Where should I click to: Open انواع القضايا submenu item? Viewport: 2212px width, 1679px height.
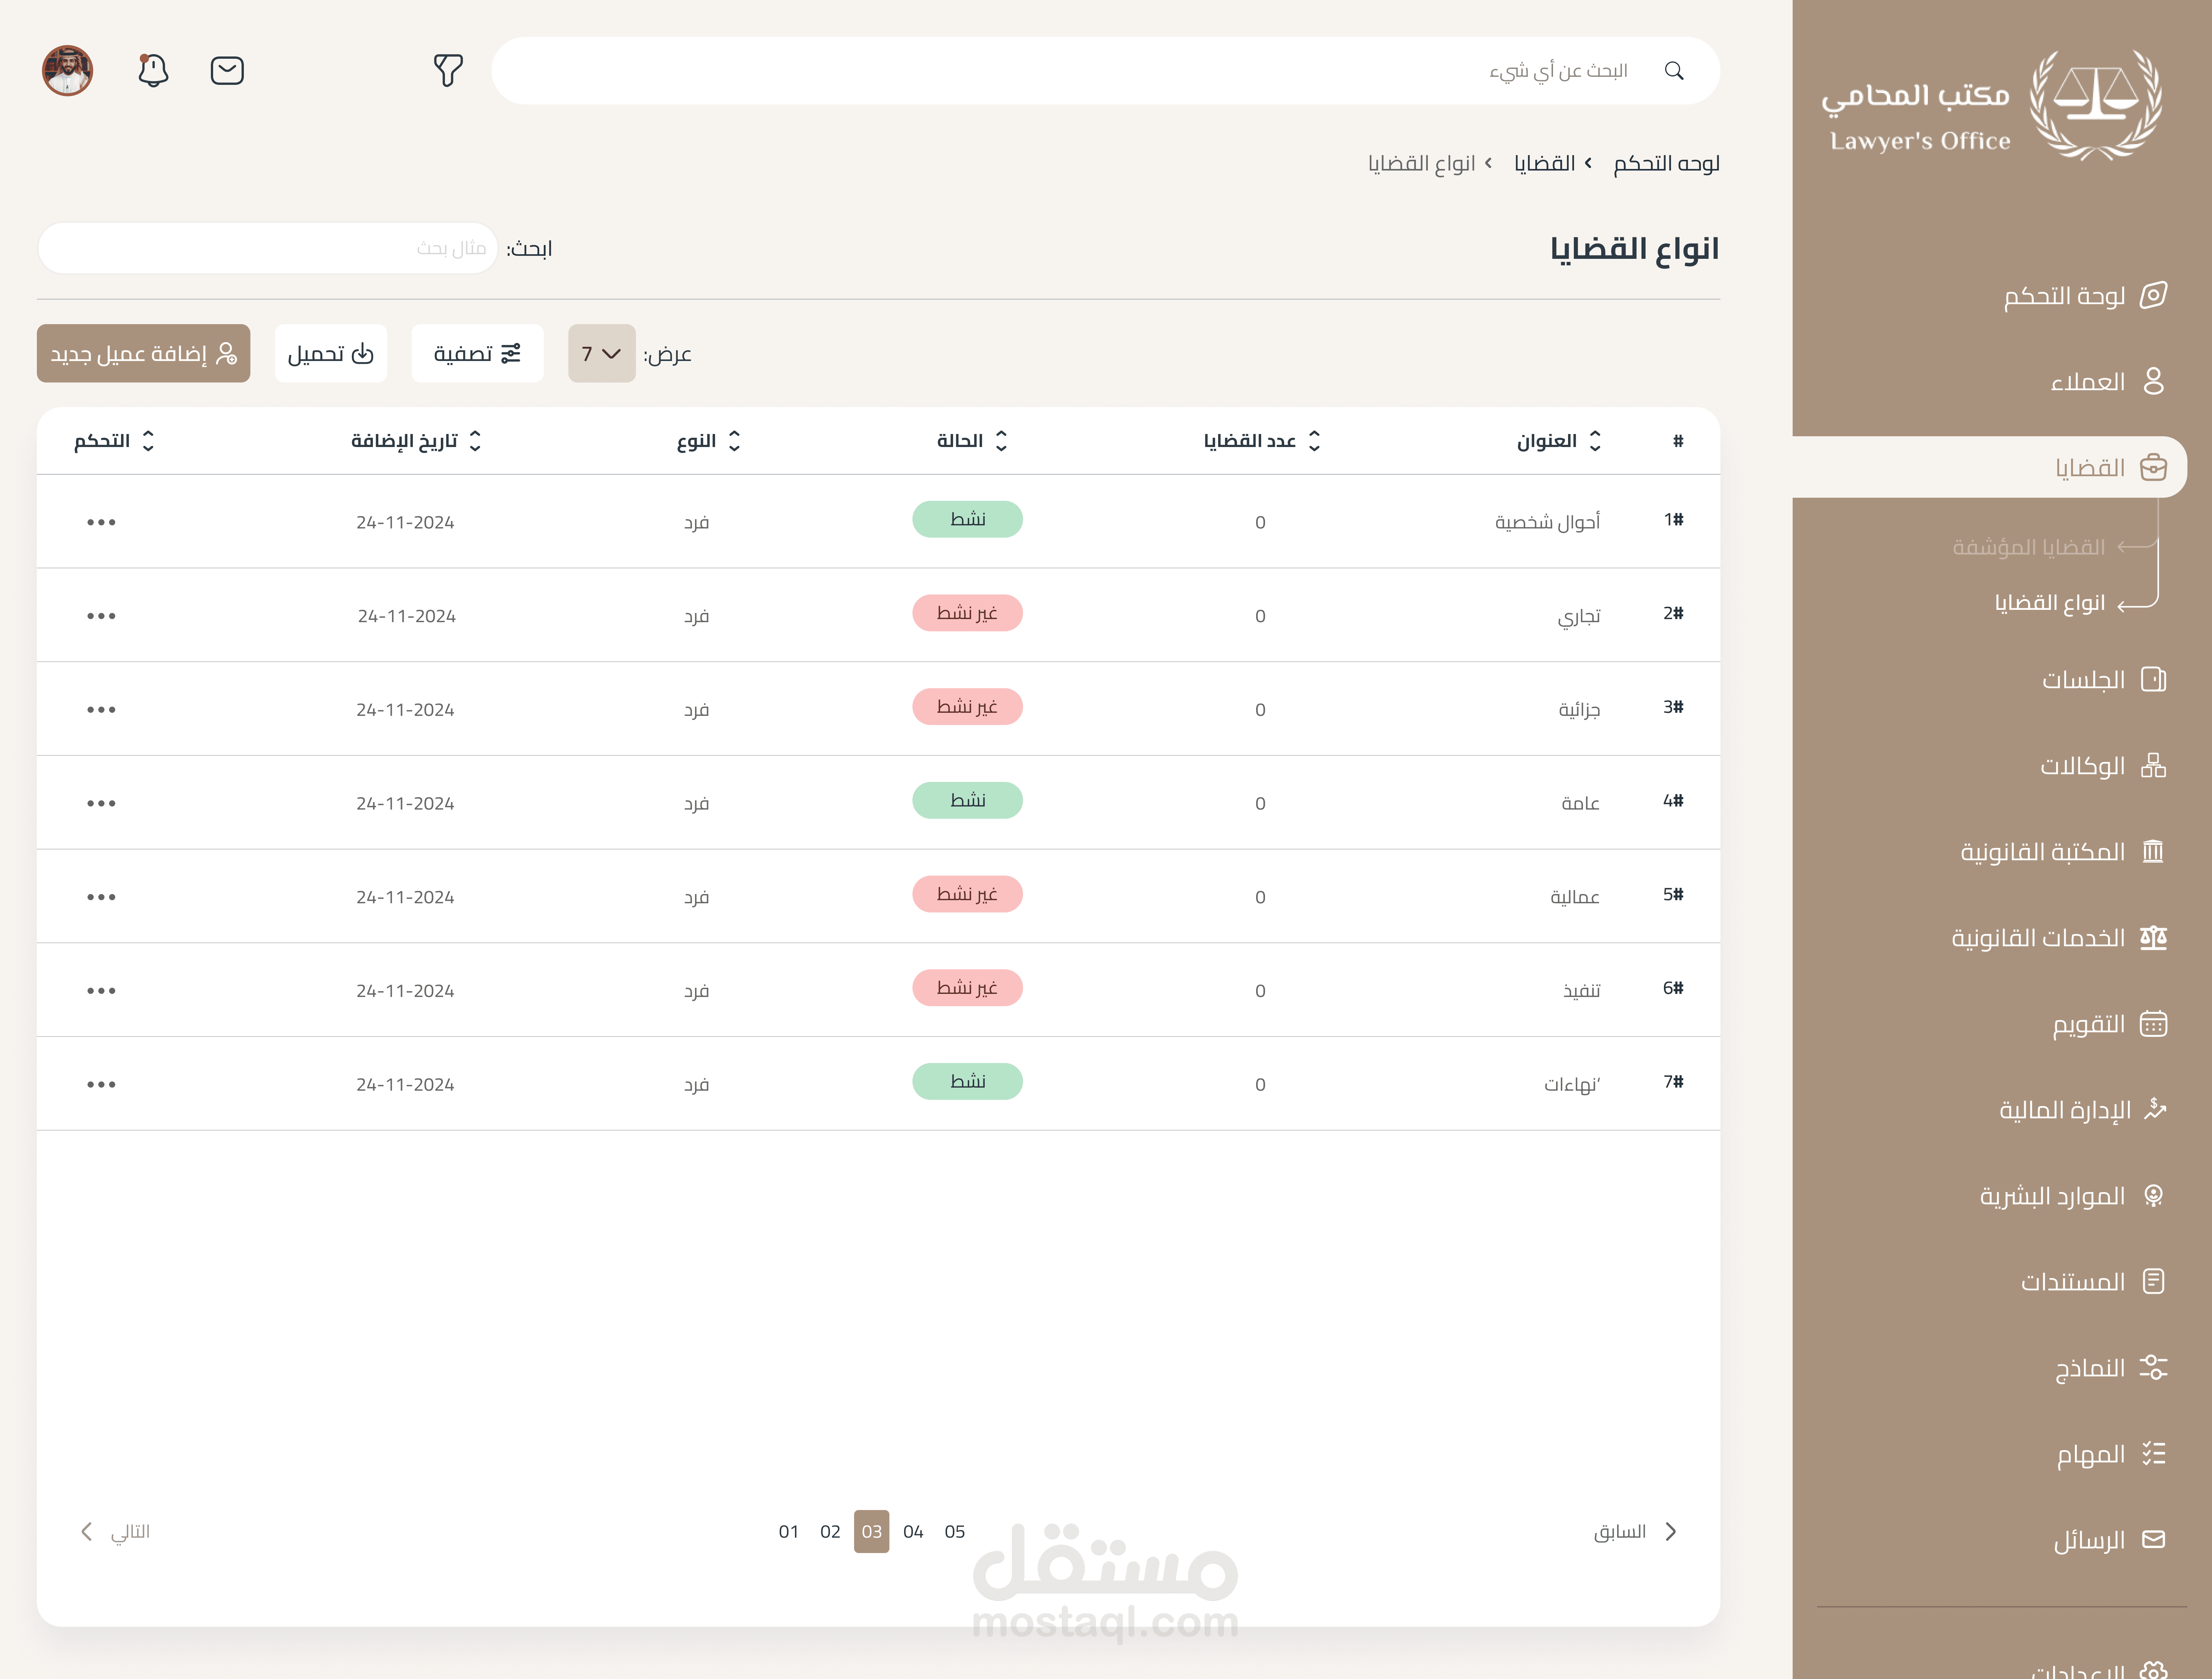(2050, 603)
